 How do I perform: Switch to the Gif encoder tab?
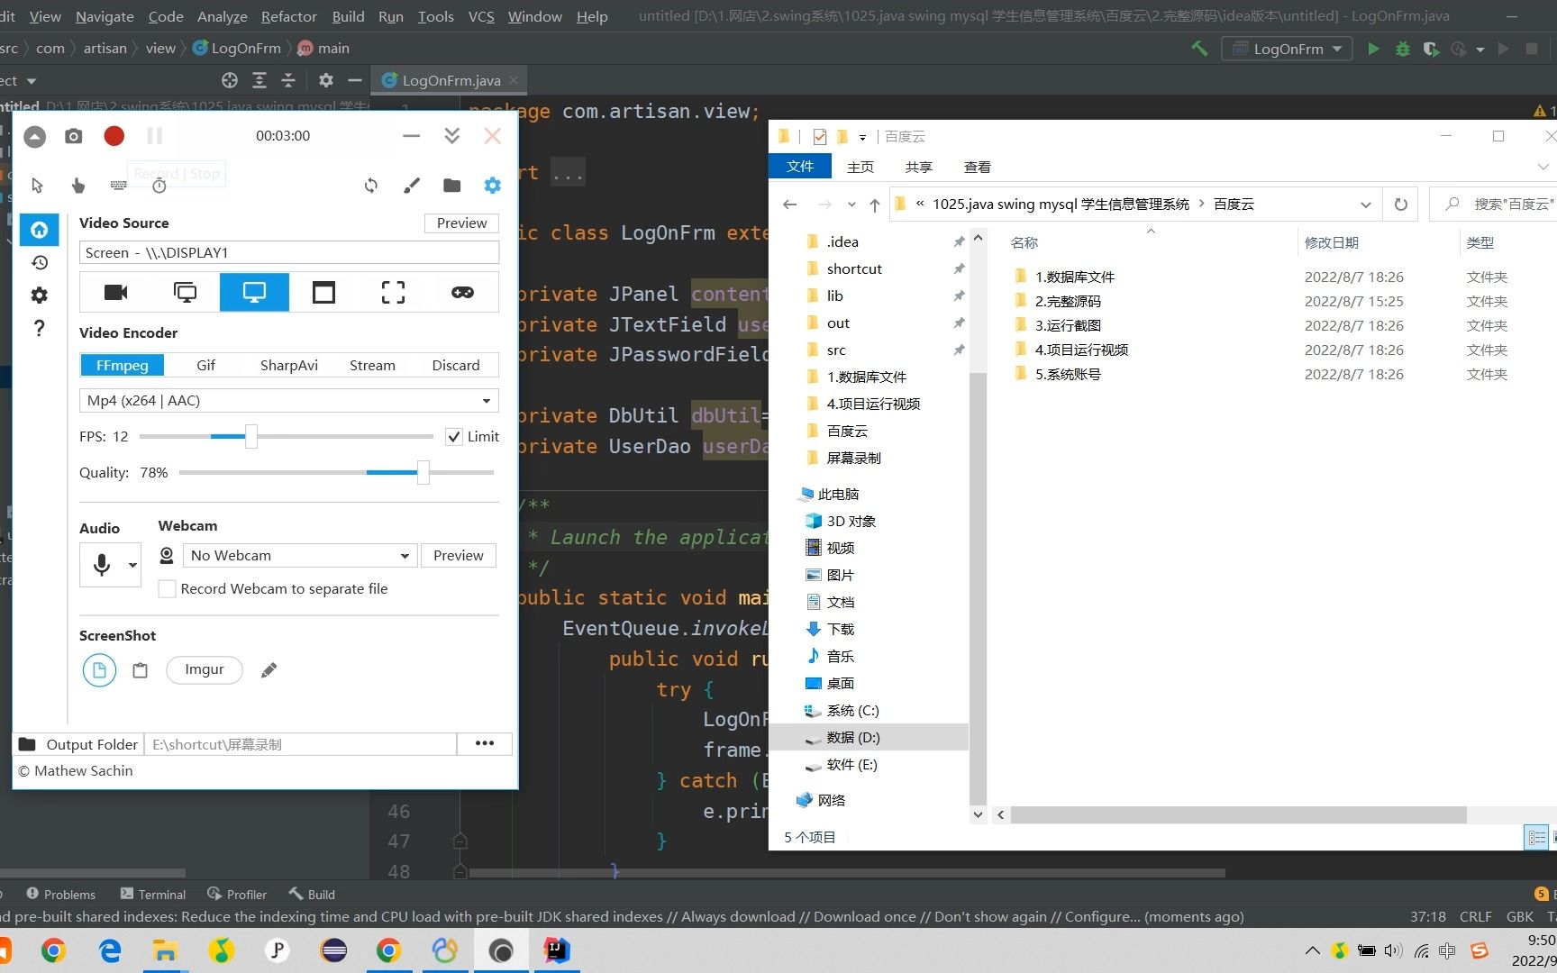(x=205, y=365)
